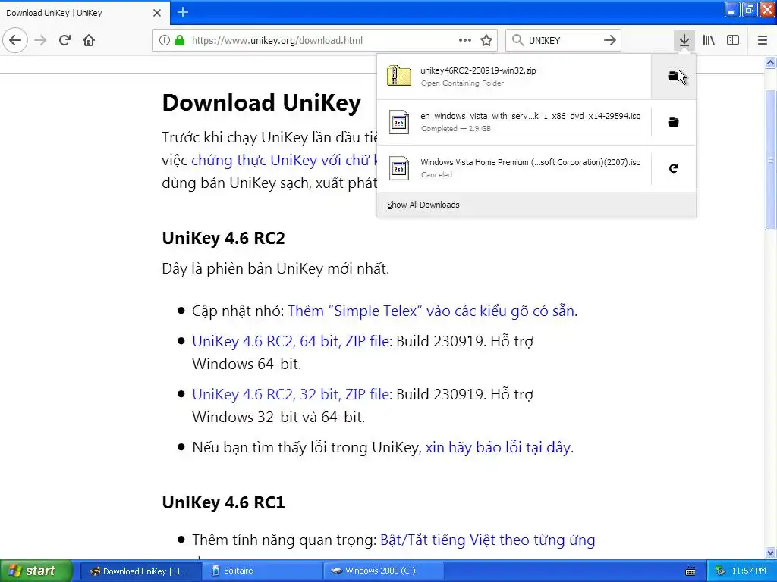Image resolution: width=777 pixels, height=582 pixels.
Task: Go back to the previous page
Action: 15,40
